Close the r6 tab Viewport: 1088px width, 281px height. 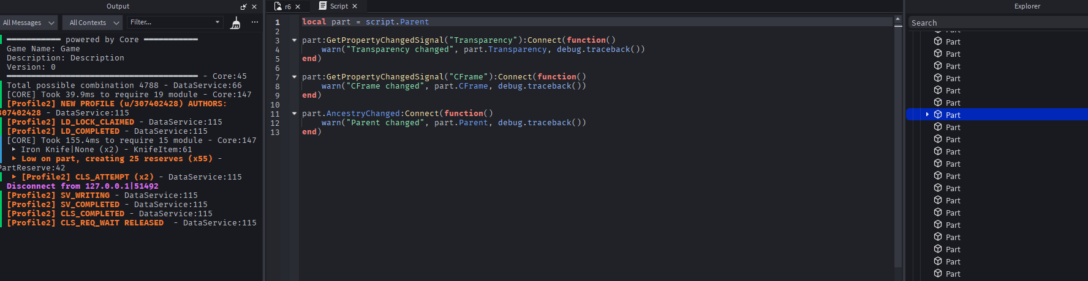(x=298, y=7)
